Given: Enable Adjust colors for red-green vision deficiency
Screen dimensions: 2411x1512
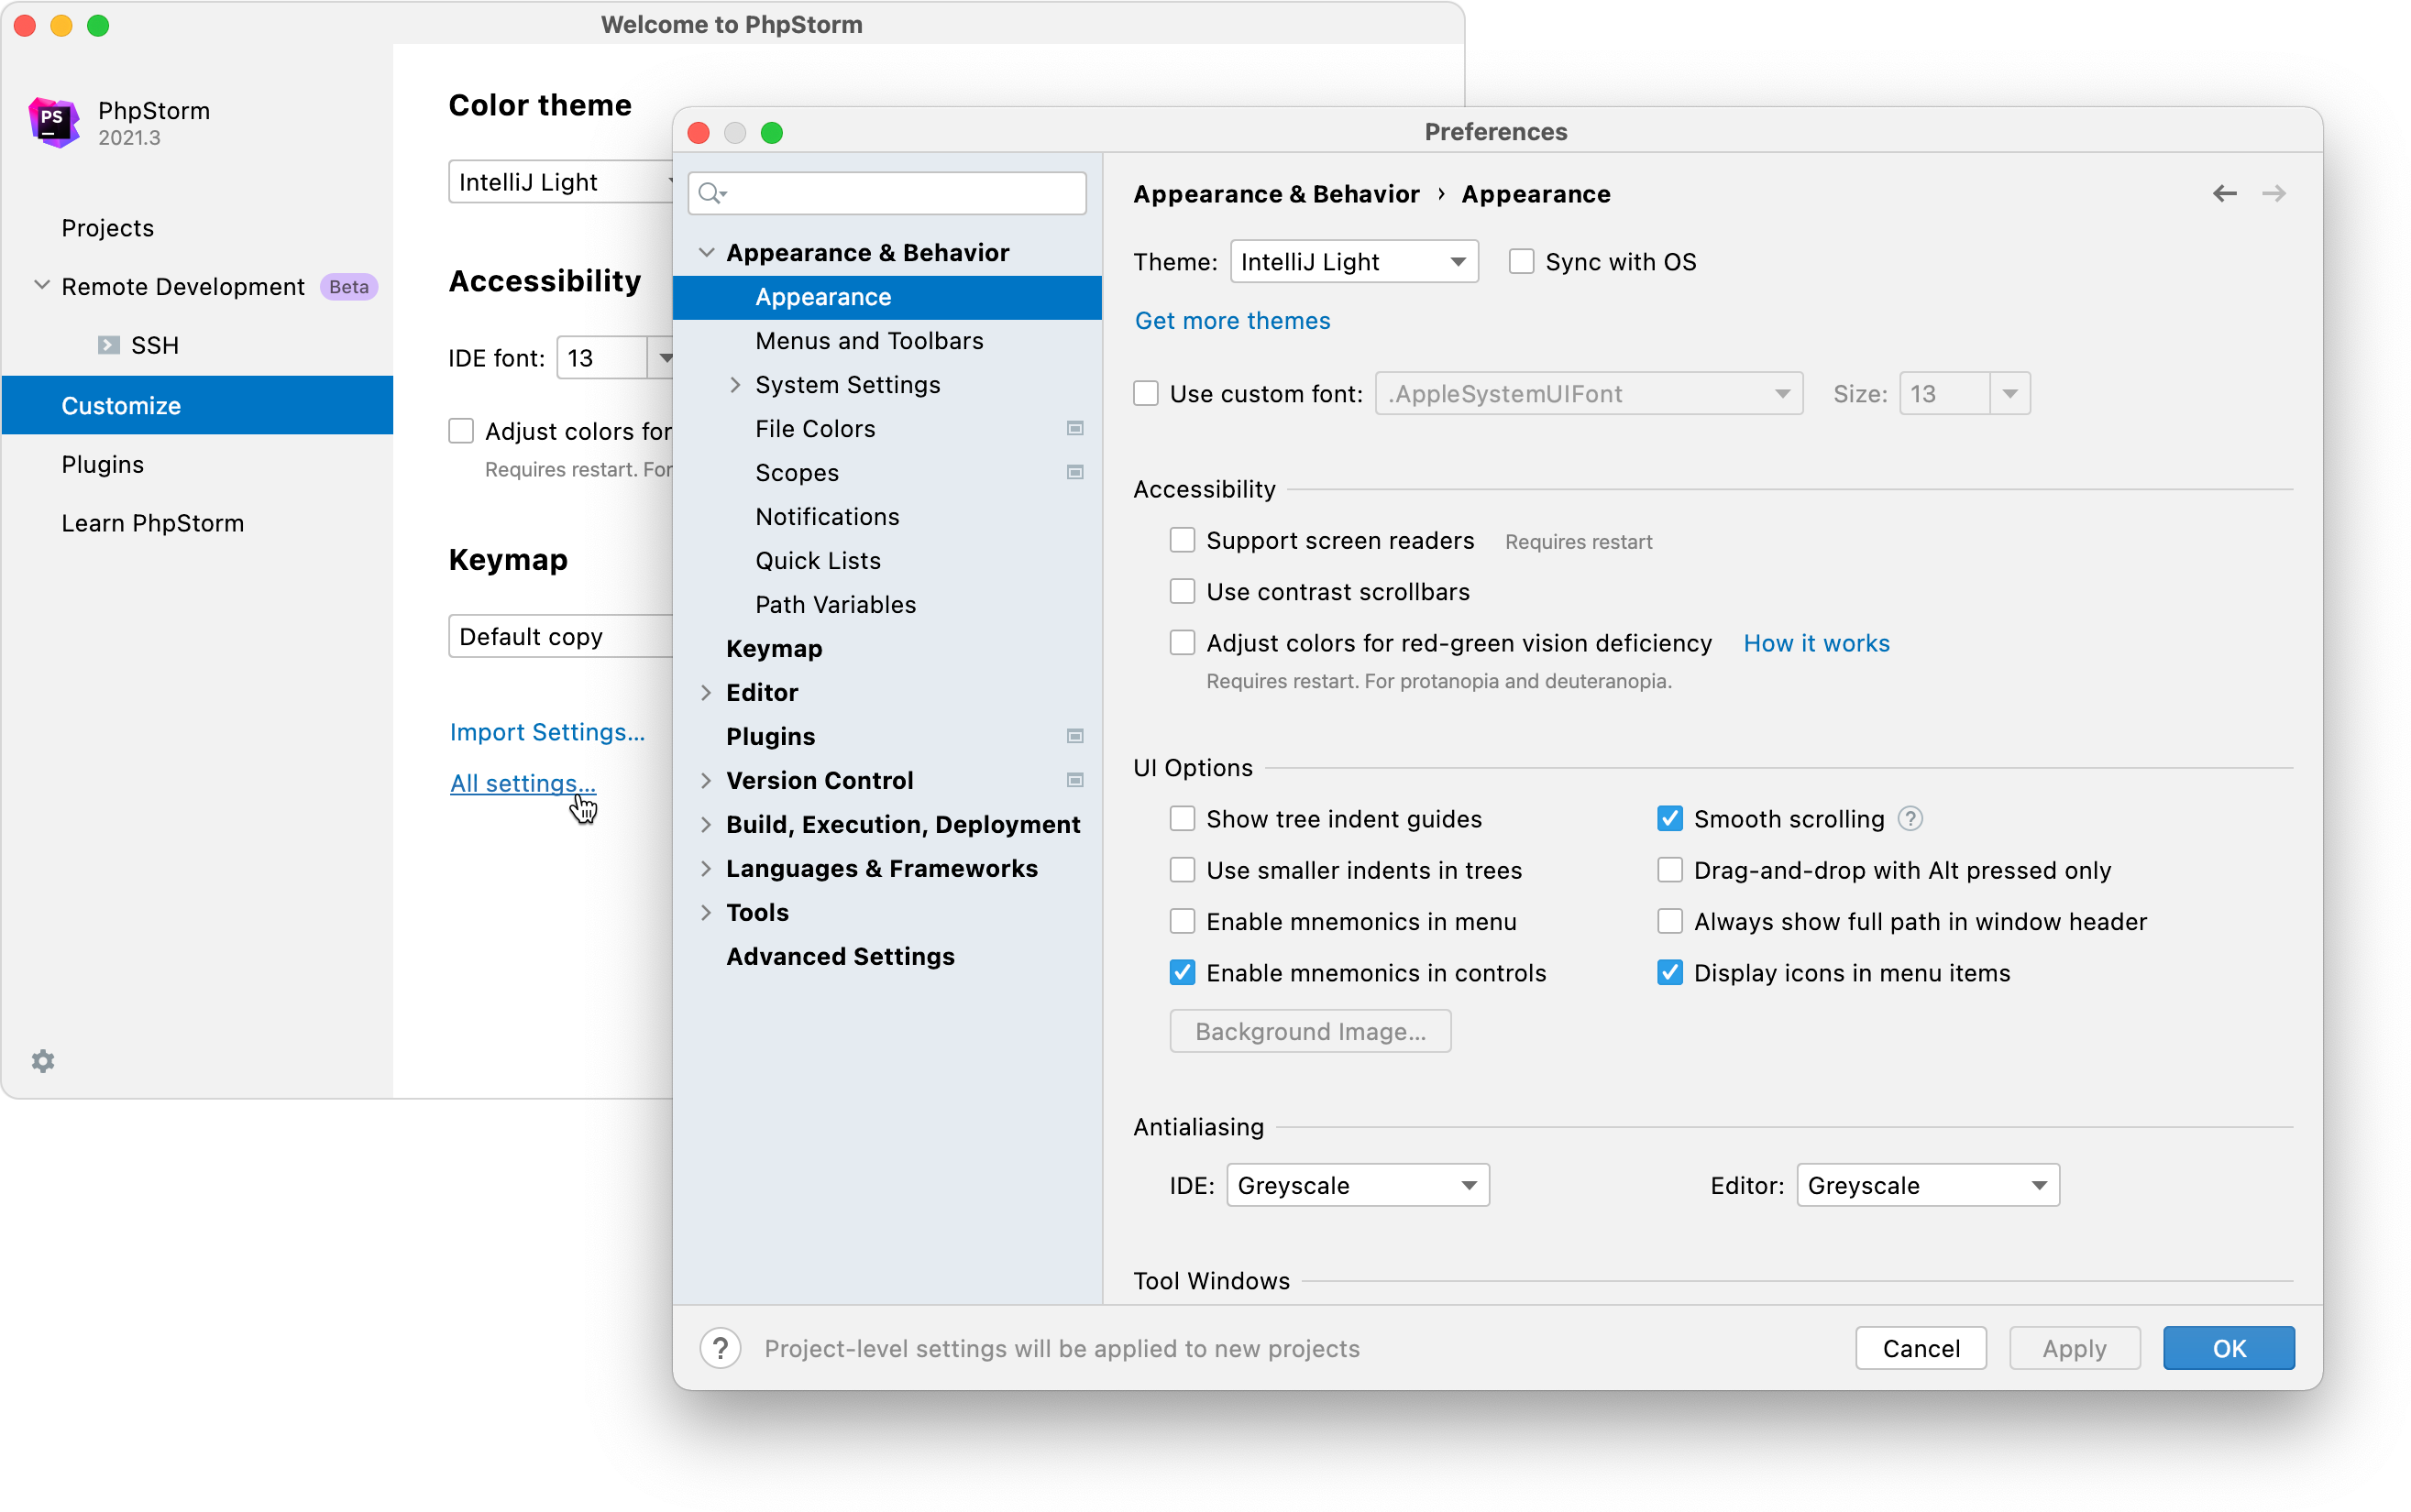Looking at the screenshot, I should click(1183, 642).
